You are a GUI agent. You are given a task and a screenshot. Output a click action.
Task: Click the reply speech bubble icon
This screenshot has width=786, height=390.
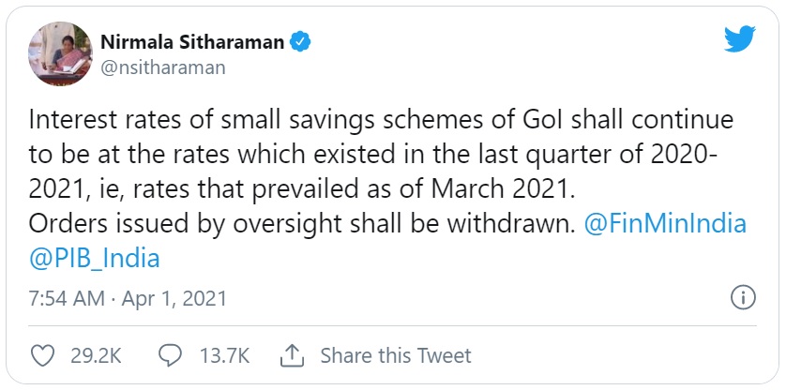tap(170, 356)
